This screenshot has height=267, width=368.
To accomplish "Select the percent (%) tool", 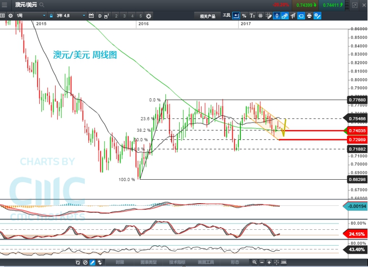I will point(244,16).
